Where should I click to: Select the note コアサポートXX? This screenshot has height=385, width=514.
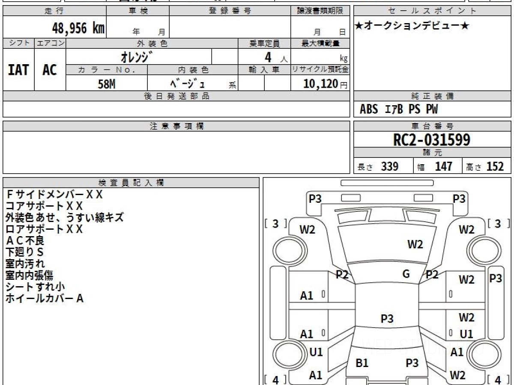click(x=44, y=206)
